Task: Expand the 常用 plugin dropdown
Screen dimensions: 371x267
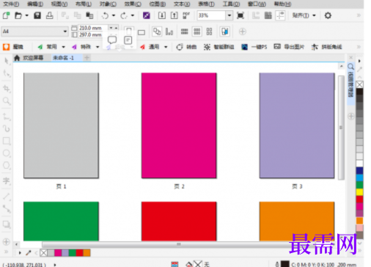Action: pos(63,47)
